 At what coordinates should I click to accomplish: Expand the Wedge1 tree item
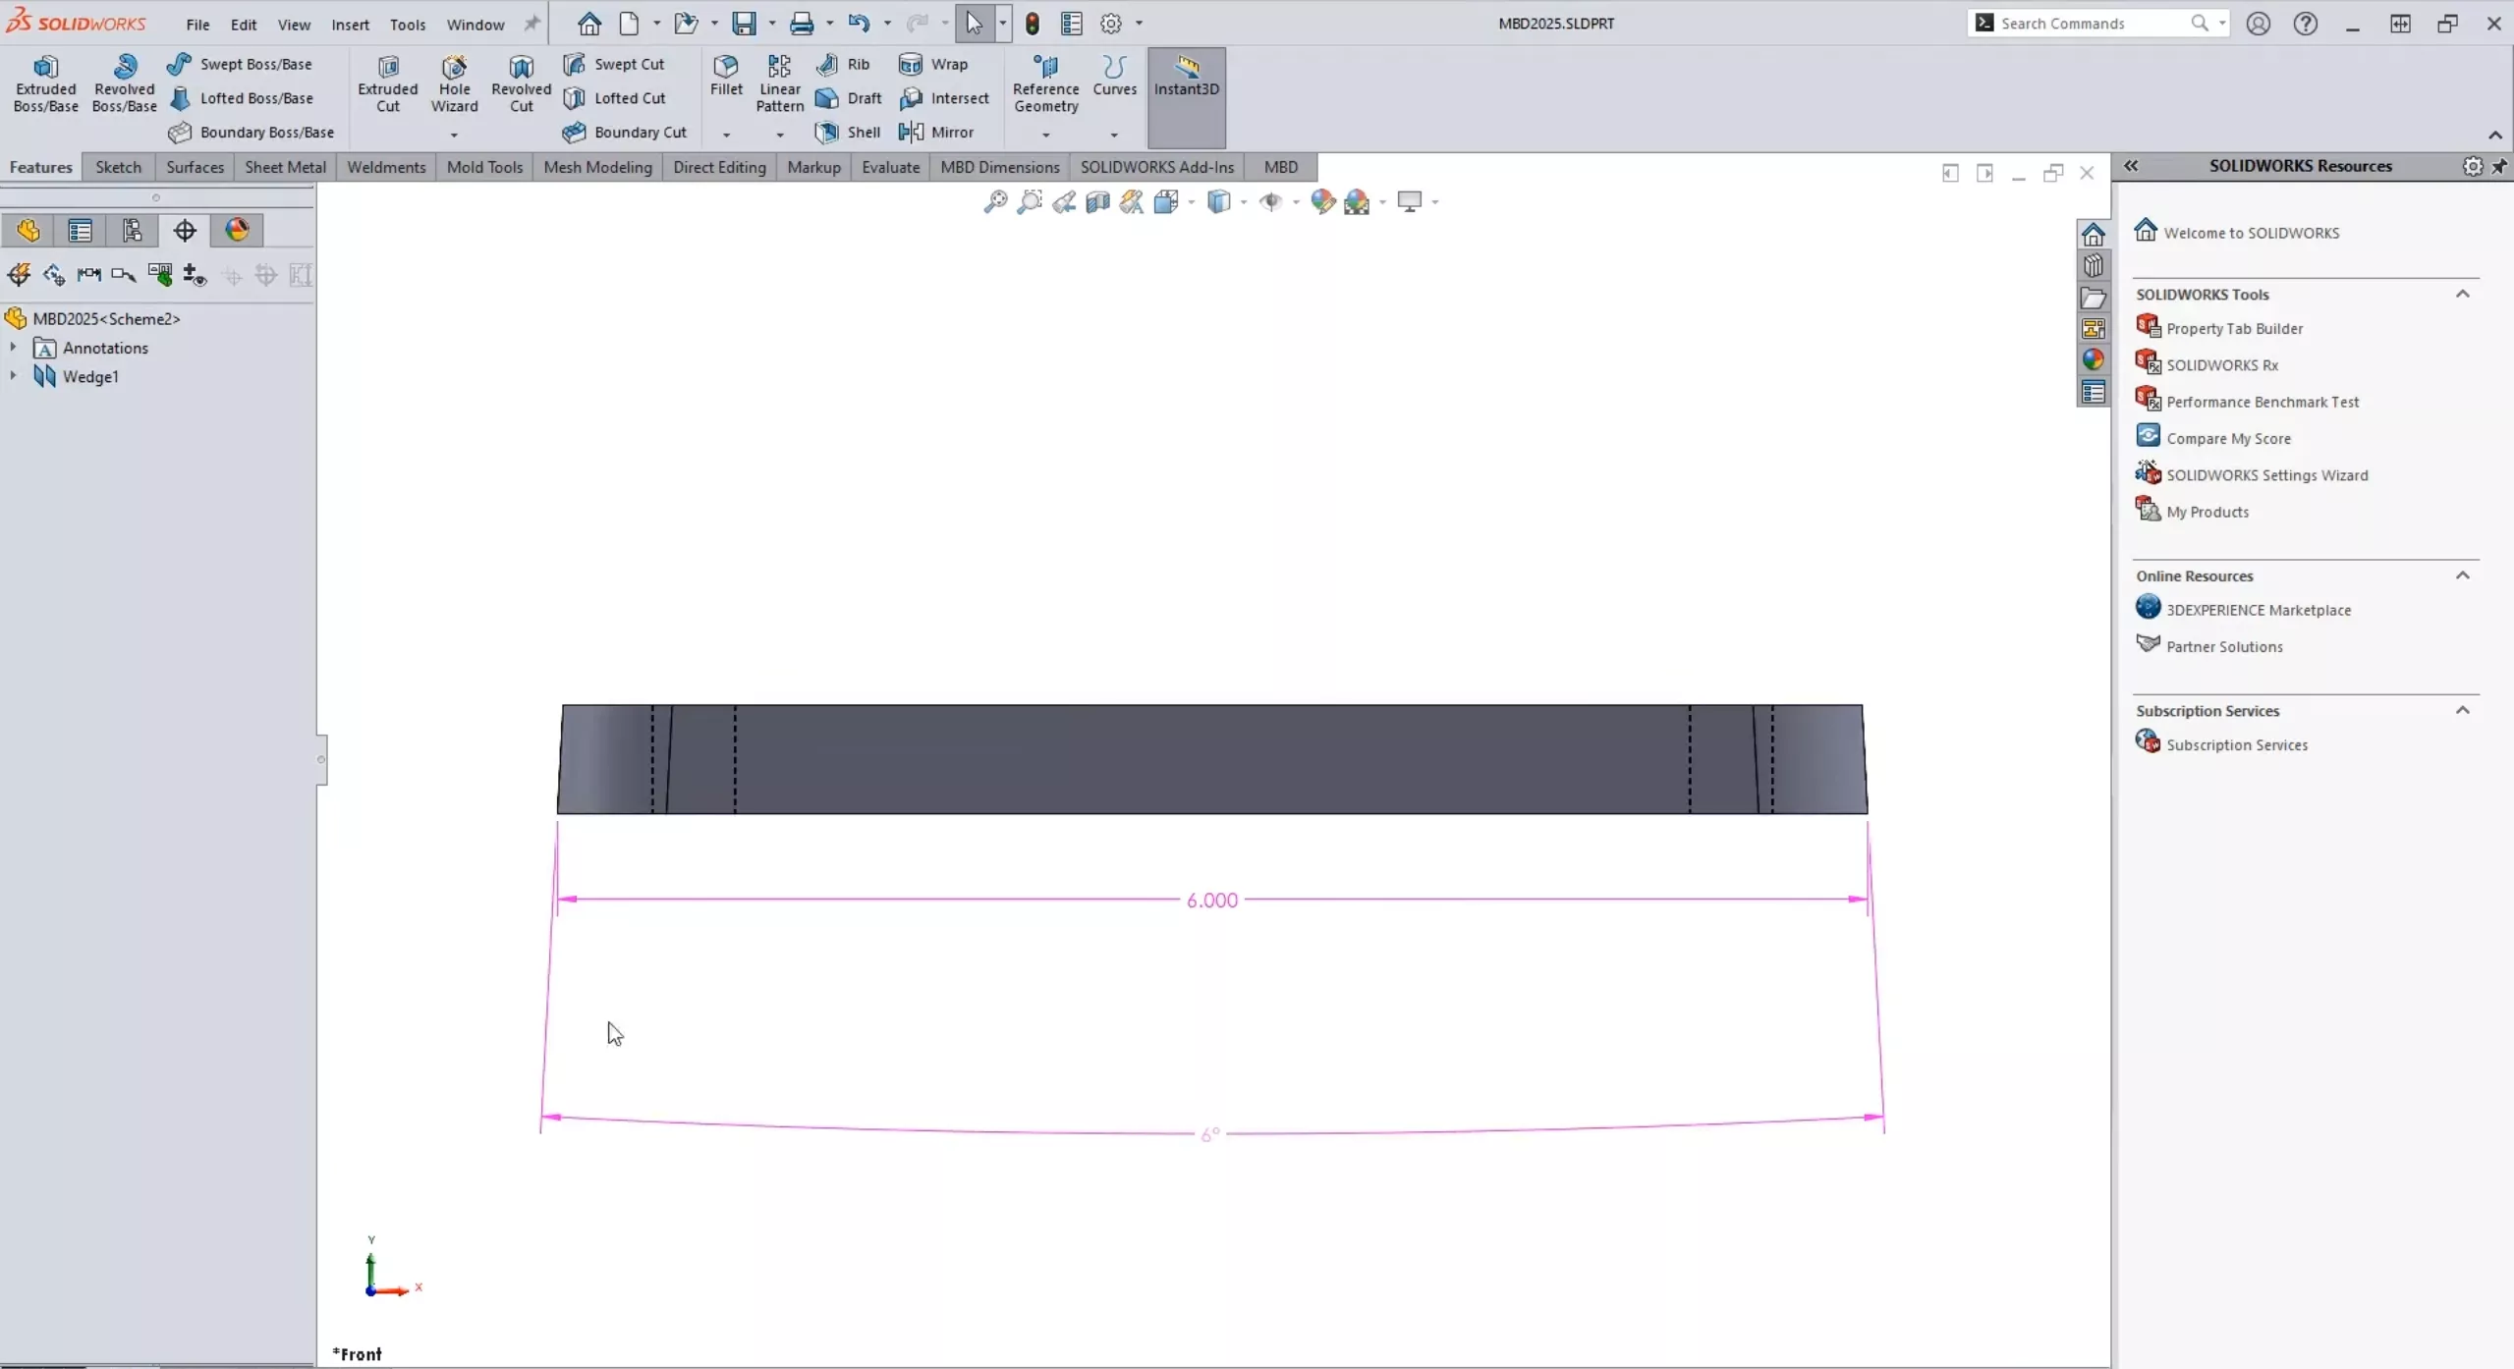15,376
